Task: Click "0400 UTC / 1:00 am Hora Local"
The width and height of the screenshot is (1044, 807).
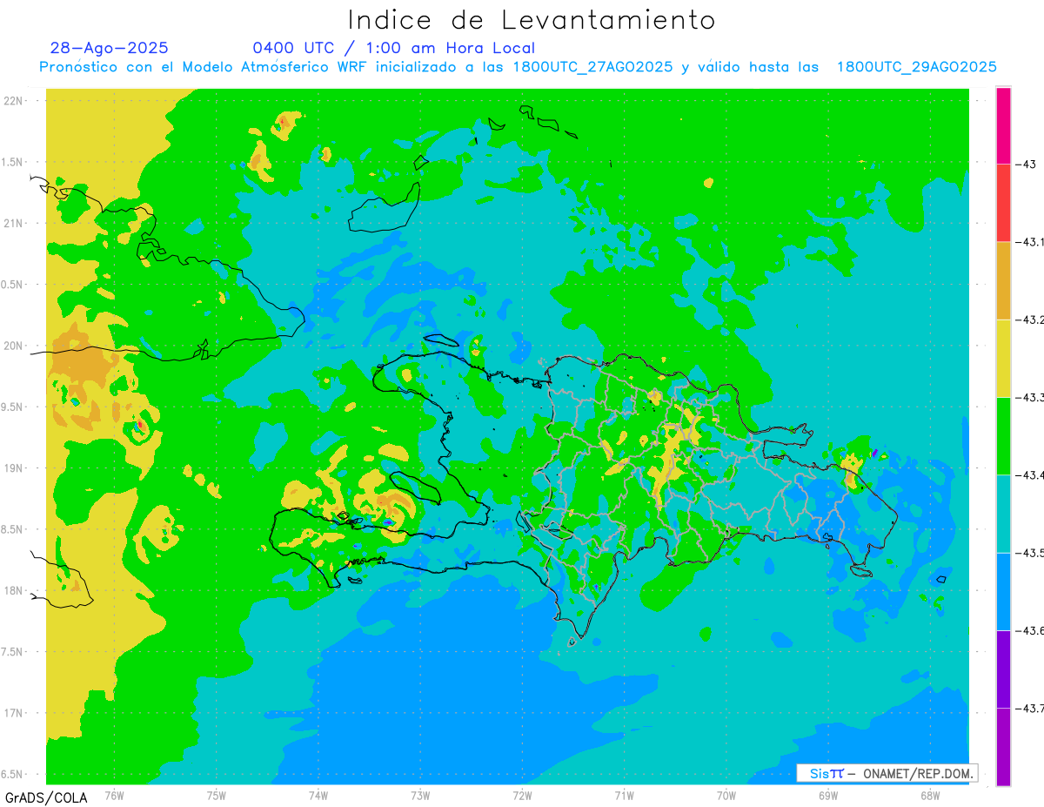Action: 394,48
